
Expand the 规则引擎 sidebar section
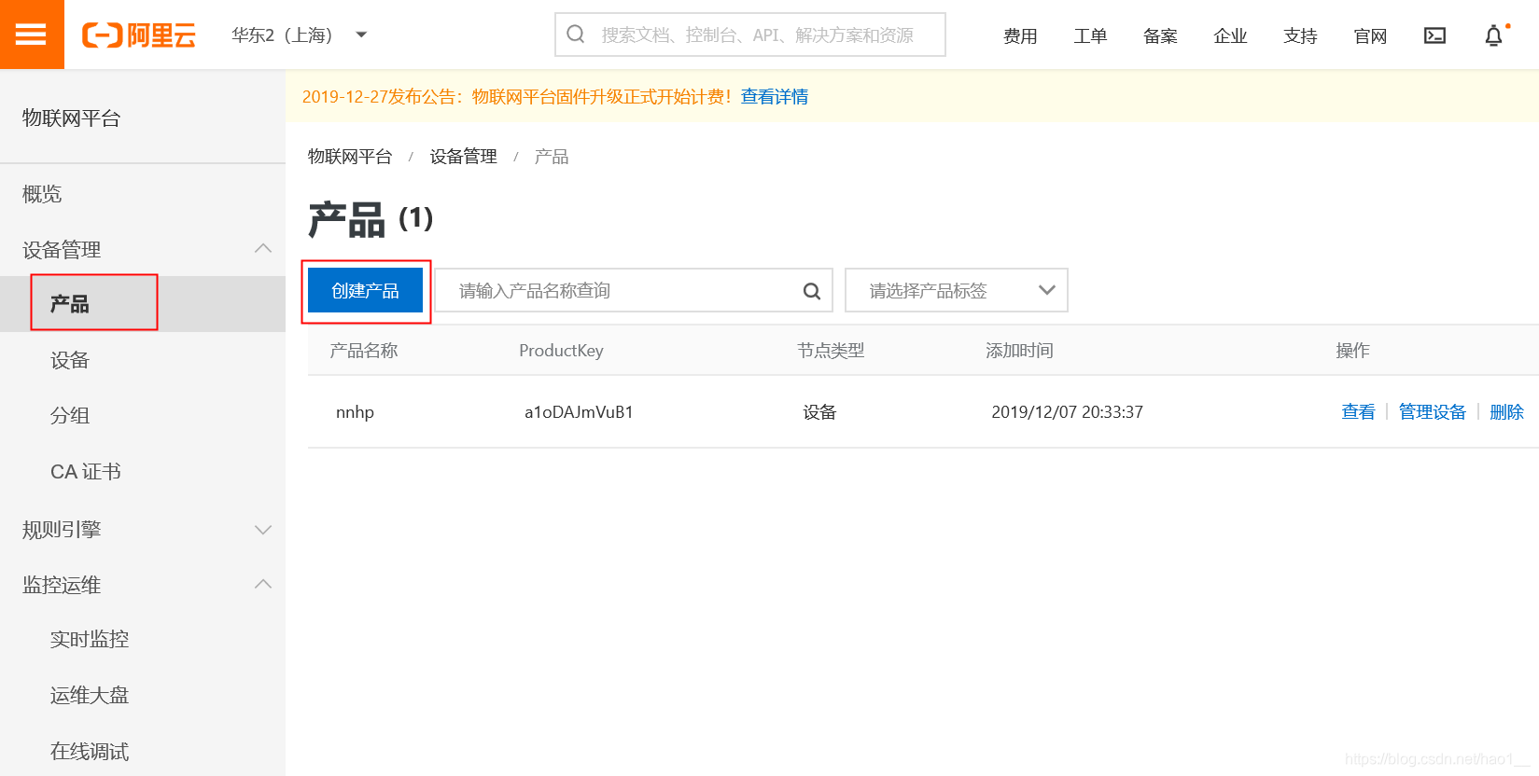pyautogui.click(x=263, y=530)
